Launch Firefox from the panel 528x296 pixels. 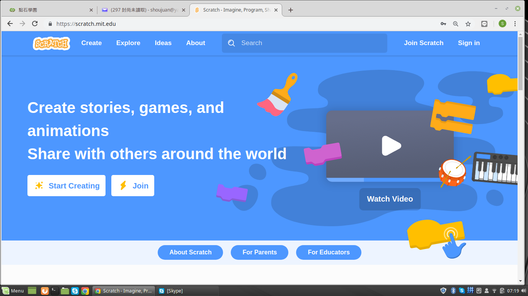click(45, 291)
